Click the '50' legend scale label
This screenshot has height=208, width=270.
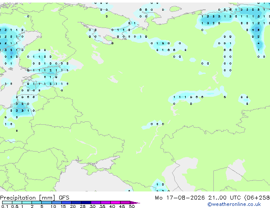[132, 206]
